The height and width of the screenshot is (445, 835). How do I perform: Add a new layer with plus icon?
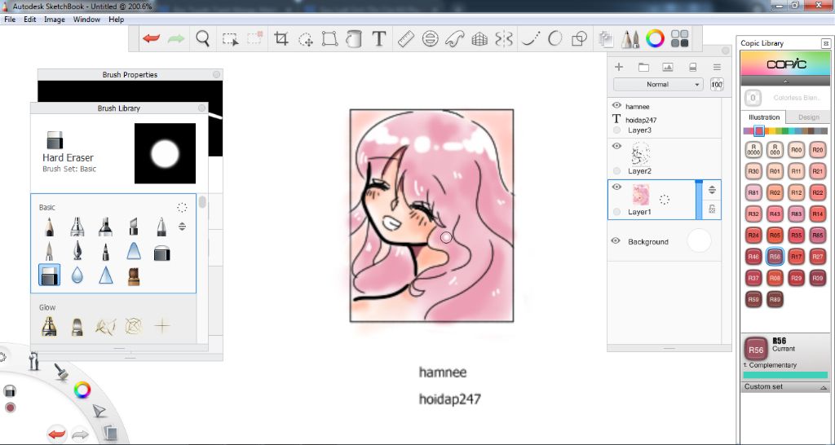pyautogui.click(x=619, y=67)
